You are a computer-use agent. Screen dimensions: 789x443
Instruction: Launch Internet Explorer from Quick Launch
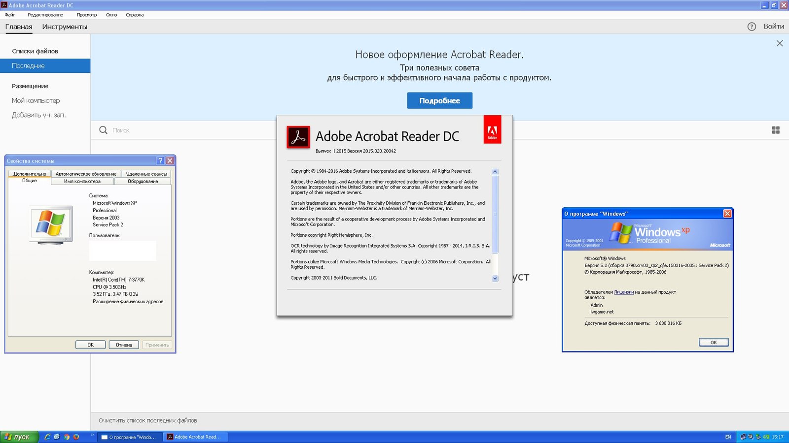47,437
